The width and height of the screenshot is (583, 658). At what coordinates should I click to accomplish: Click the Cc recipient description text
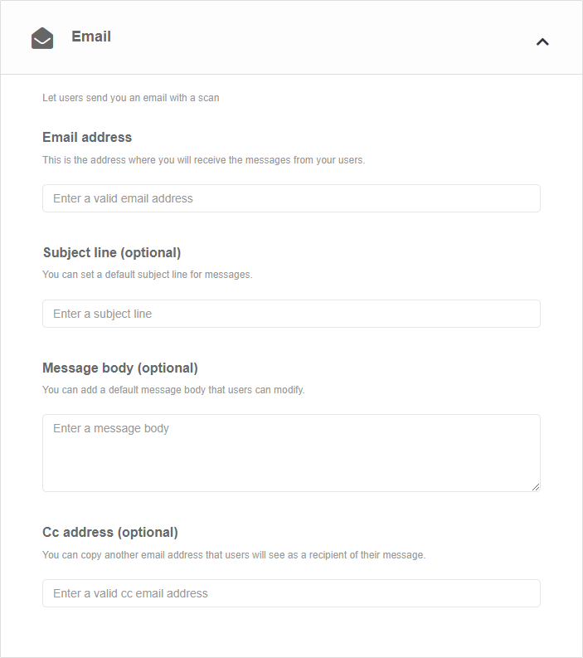[x=234, y=554]
